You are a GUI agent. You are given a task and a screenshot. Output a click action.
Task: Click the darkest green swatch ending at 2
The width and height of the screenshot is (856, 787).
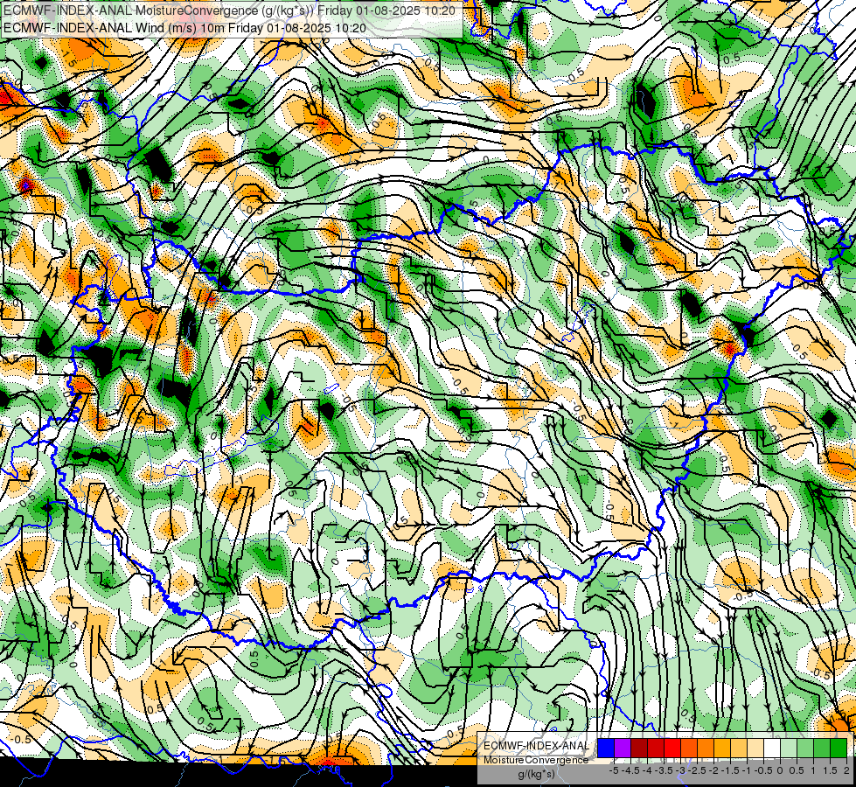839,748
